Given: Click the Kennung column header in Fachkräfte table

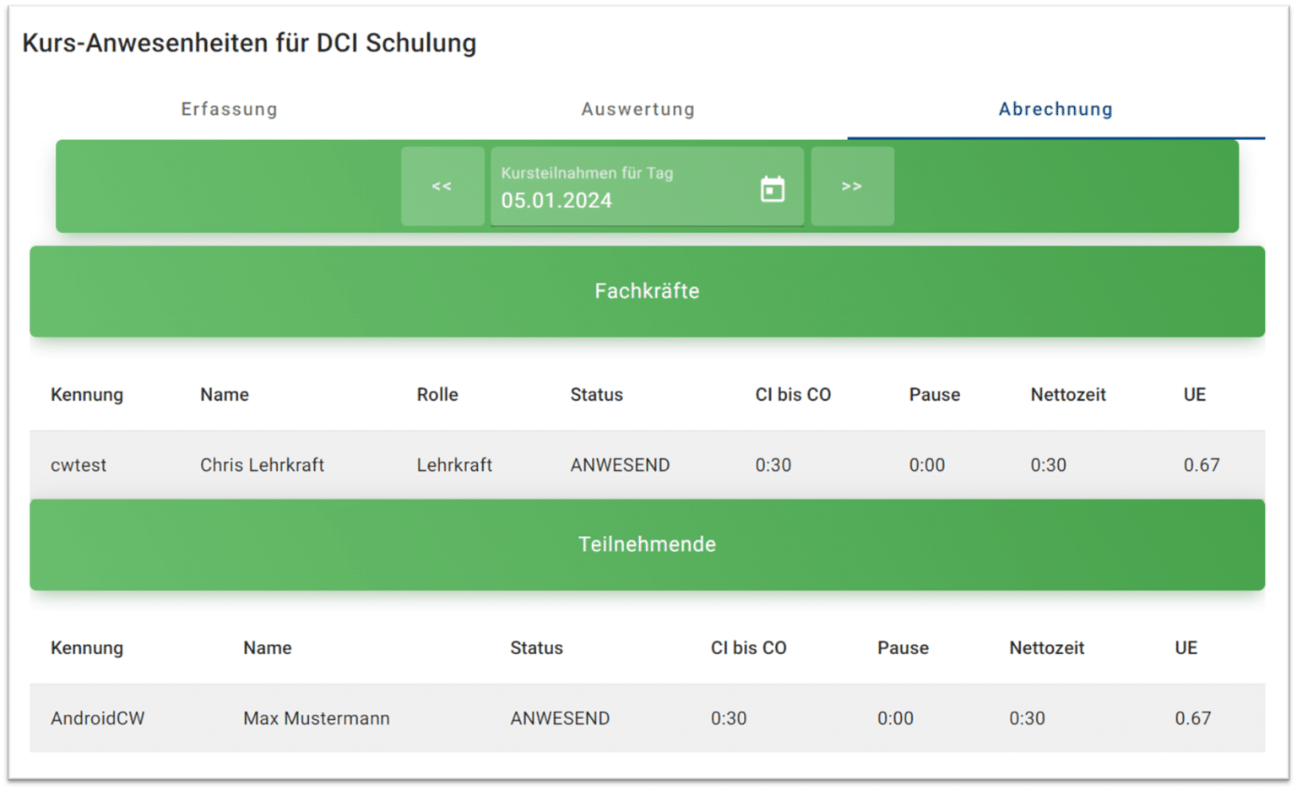Looking at the screenshot, I should (x=87, y=394).
